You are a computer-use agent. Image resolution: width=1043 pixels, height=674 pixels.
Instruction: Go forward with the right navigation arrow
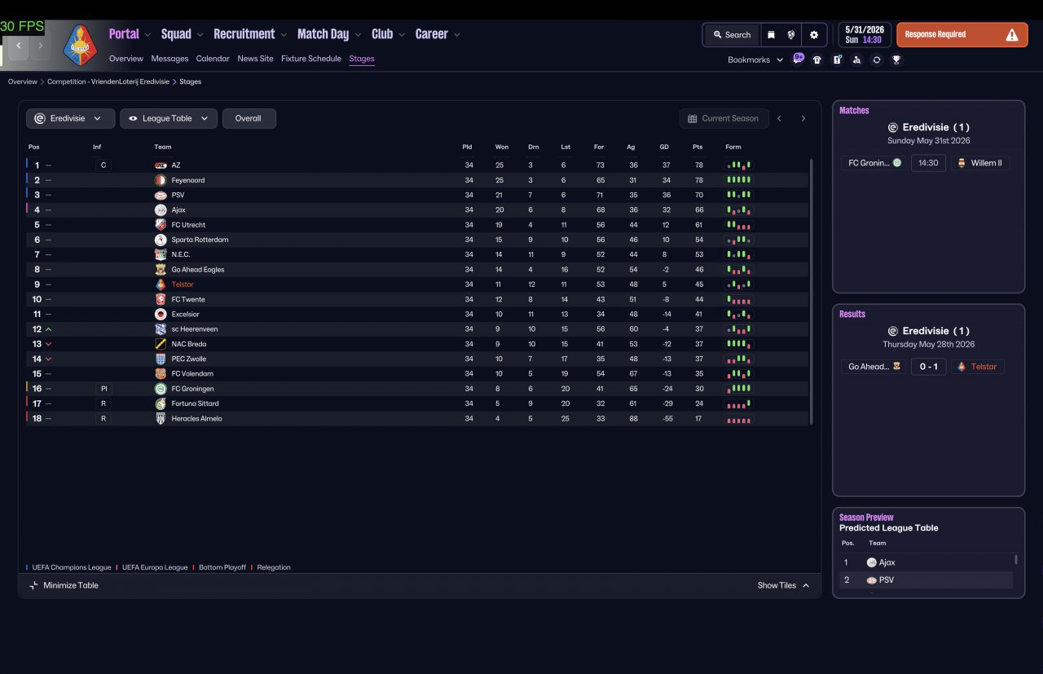pyautogui.click(x=40, y=46)
